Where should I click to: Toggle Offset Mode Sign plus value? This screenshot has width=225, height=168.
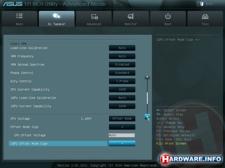click(x=122, y=127)
